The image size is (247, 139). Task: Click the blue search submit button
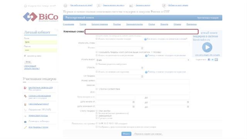[x=126, y=134]
